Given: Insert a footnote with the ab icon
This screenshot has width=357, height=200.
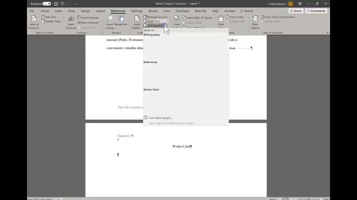Looking at the screenshot, I should (71, 22).
